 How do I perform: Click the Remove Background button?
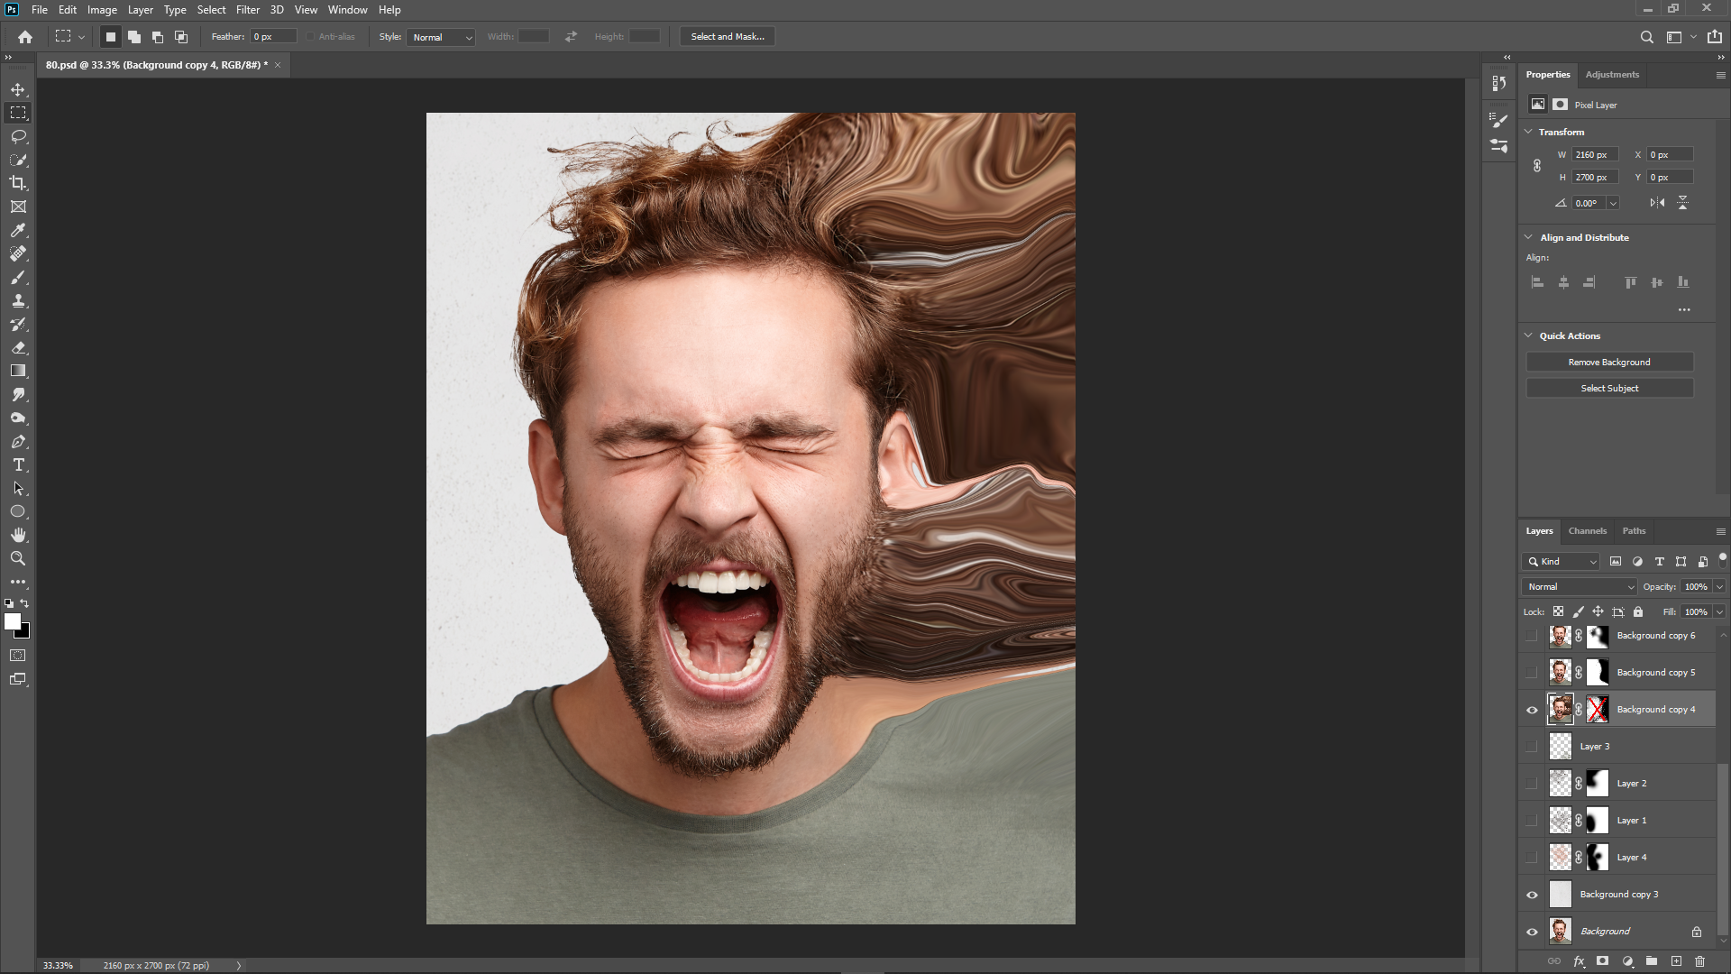[x=1609, y=362]
